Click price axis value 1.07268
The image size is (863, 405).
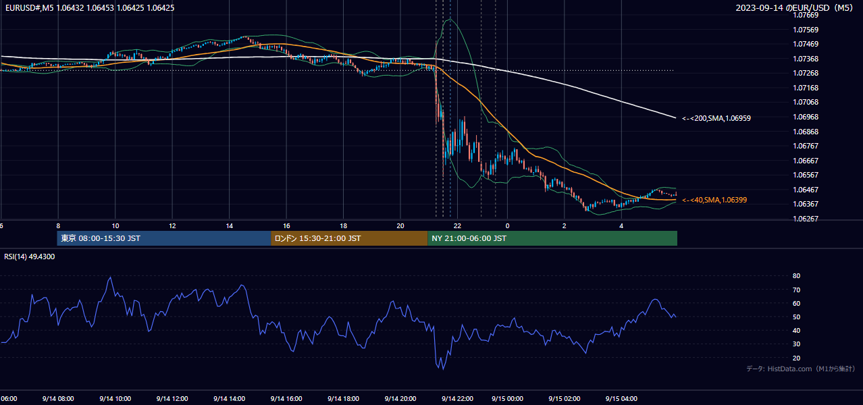point(805,73)
